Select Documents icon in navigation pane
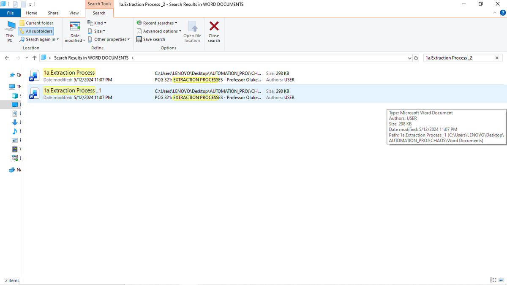The width and height of the screenshot is (507, 285). pyautogui.click(x=15, y=114)
